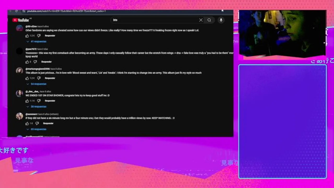
Task: Open the @mariazogogianni2306 profile avatar
Action: click(19, 71)
